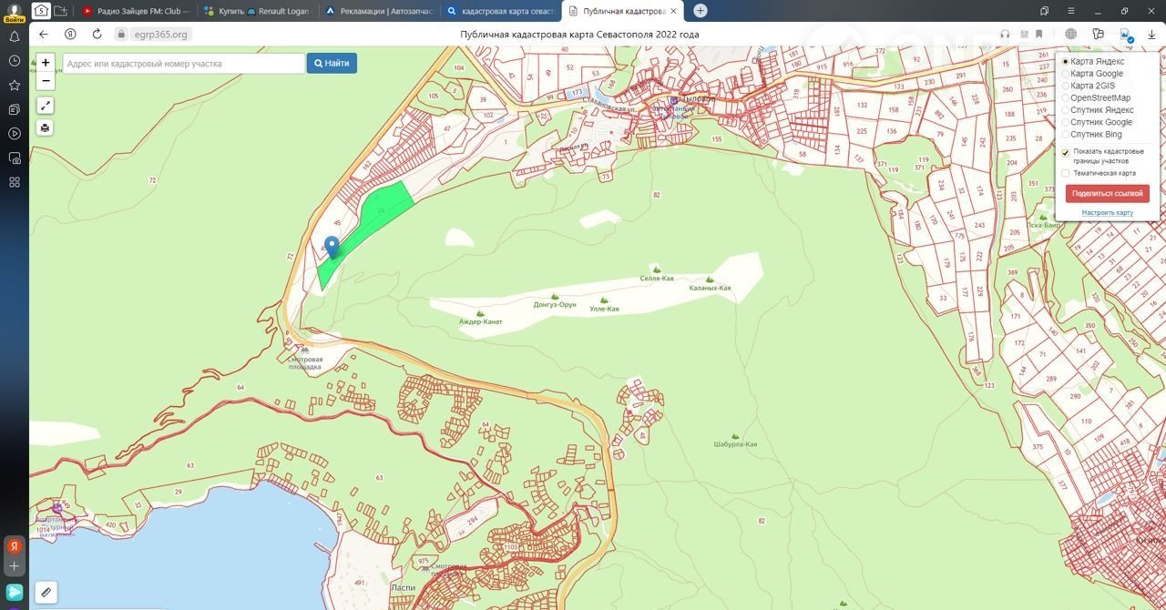Focus the address or cadastral number field
The width and height of the screenshot is (1166, 610).
pos(184,64)
